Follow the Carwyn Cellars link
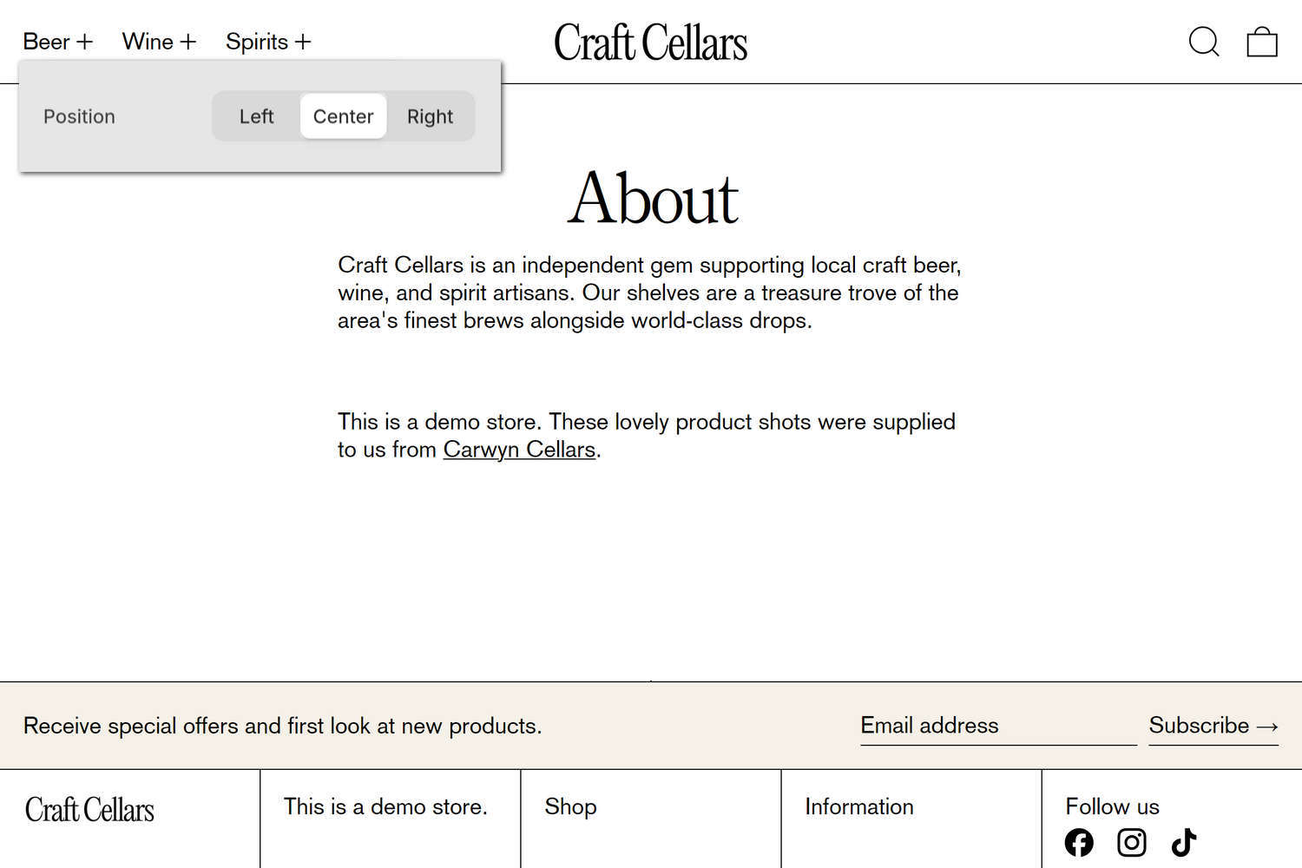1302x868 pixels. pyautogui.click(x=518, y=450)
